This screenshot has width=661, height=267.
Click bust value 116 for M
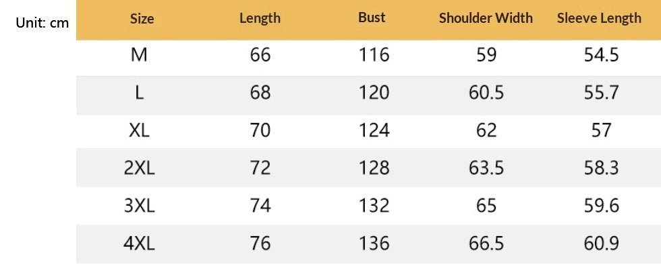374,55
